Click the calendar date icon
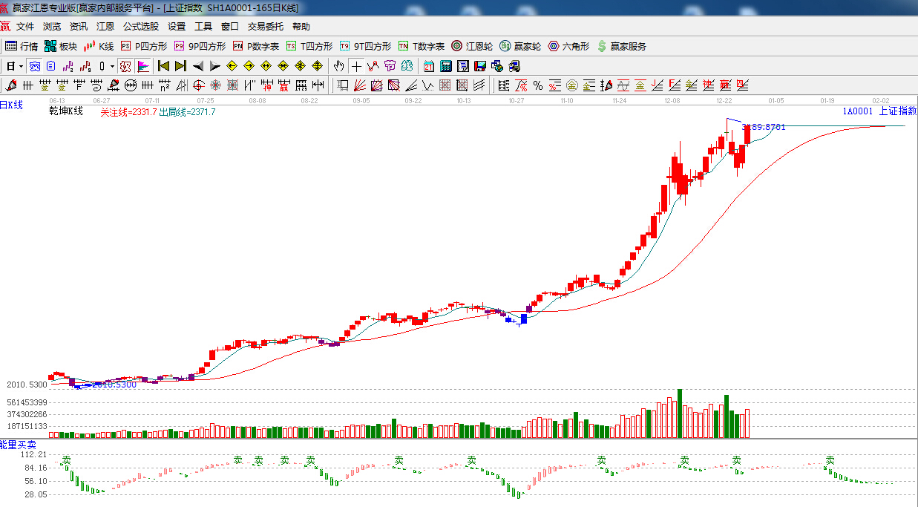 point(429,66)
